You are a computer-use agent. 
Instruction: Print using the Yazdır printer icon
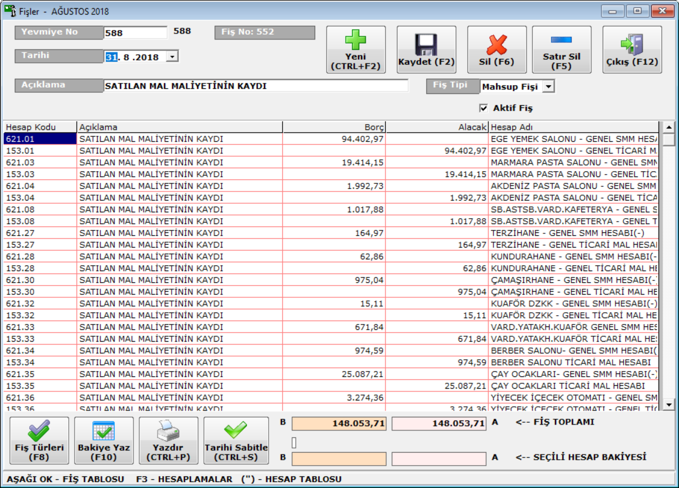point(169,433)
